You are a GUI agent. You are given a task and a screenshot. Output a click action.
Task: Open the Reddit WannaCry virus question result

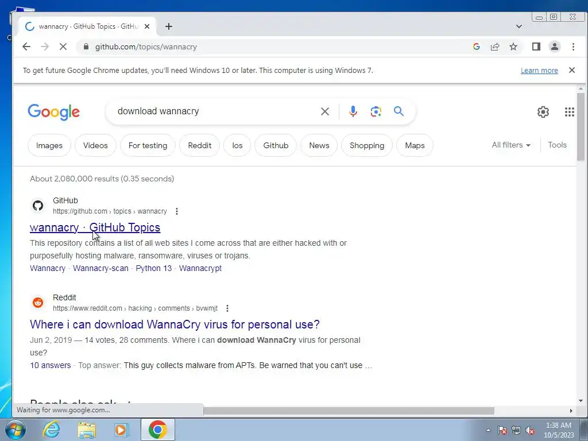[175, 324]
